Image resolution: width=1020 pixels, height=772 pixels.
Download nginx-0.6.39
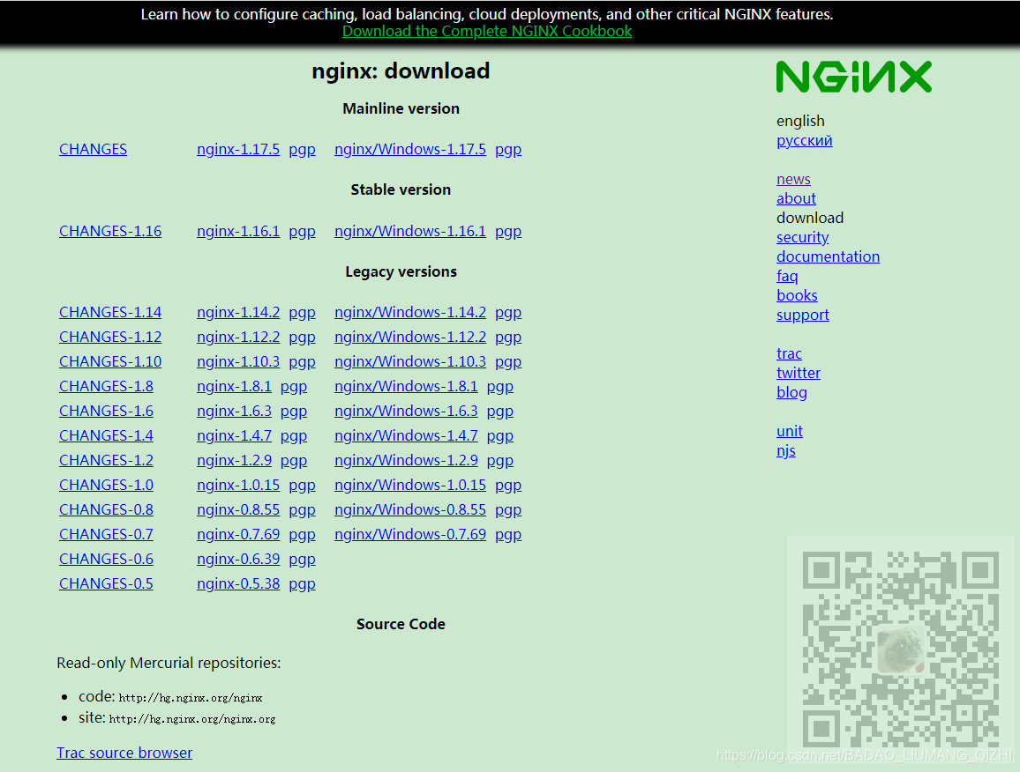click(238, 560)
